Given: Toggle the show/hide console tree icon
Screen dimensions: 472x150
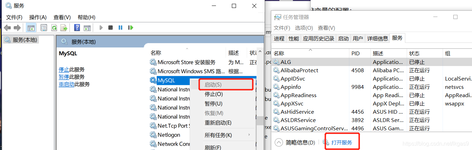Looking at the screenshot, I should (31, 28).
